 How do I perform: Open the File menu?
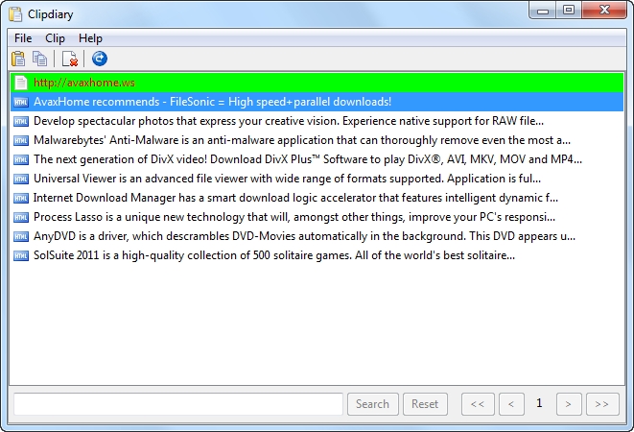(x=23, y=38)
